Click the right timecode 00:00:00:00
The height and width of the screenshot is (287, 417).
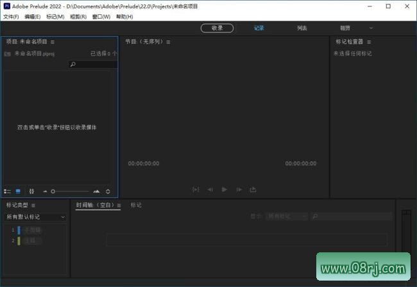tap(301, 164)
